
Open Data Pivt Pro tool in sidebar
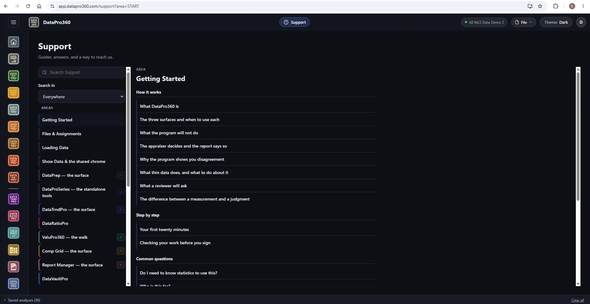14,110
